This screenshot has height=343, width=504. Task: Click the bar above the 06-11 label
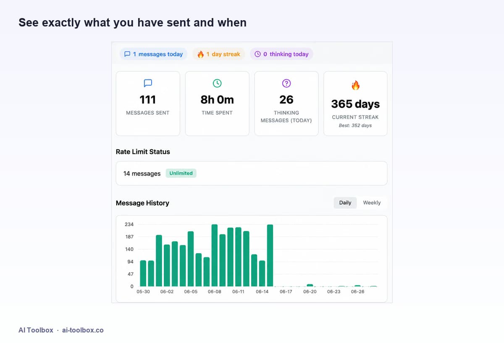pyautogui.click(x=238, y=257)
